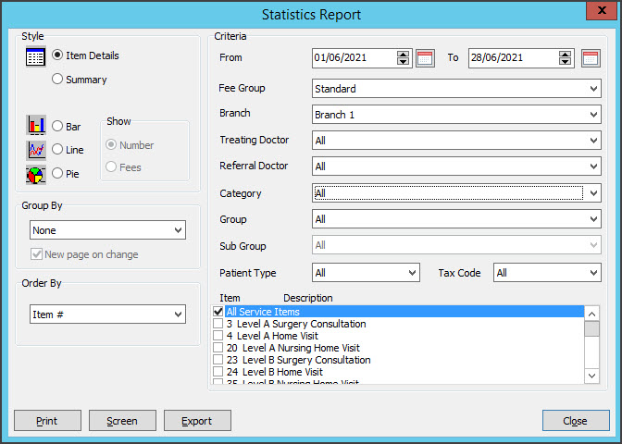This screenshot has width=622, height=444.
Task: Click the Bar chart icon
Action: point(36,125)
